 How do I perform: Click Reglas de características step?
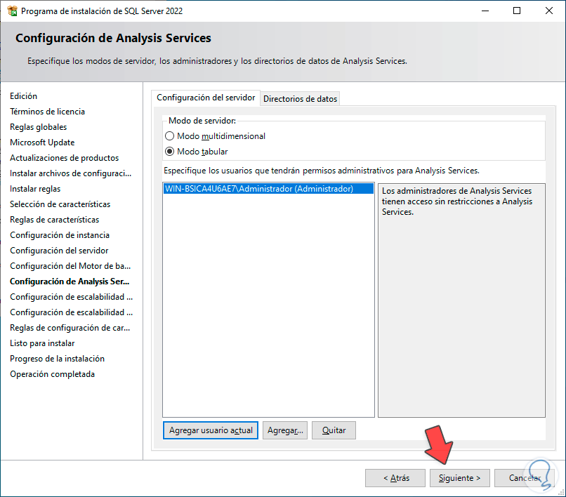[x=55, y=220]
